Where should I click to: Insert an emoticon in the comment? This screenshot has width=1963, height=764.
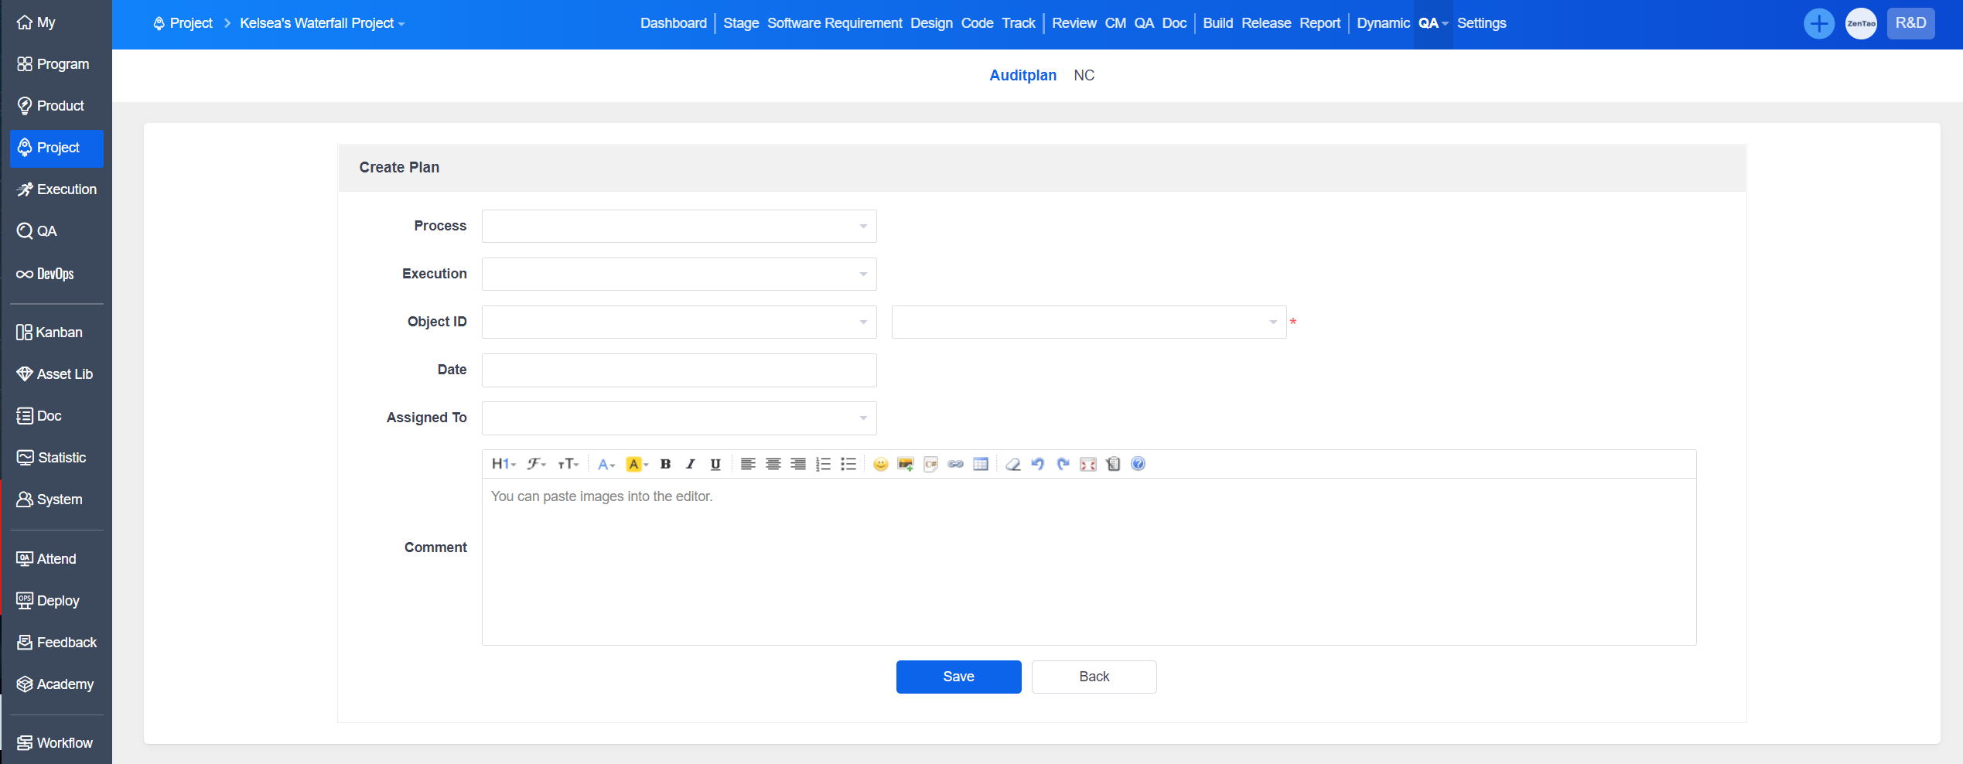click(x=880, y=464)
